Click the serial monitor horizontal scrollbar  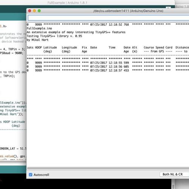(x=108, y=168)
